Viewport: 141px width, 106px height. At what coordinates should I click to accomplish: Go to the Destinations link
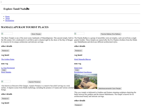click(x=10, y=20)
